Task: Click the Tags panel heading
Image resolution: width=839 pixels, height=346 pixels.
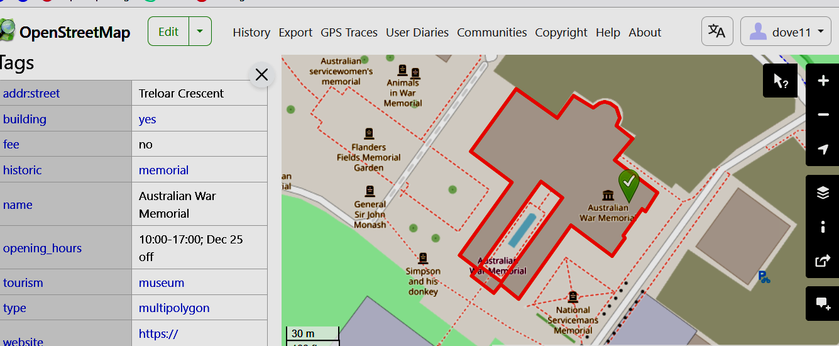Action: (x=16, y=63)
